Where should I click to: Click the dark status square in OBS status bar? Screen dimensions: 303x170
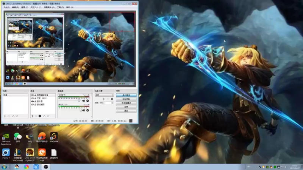coord(131,121)
